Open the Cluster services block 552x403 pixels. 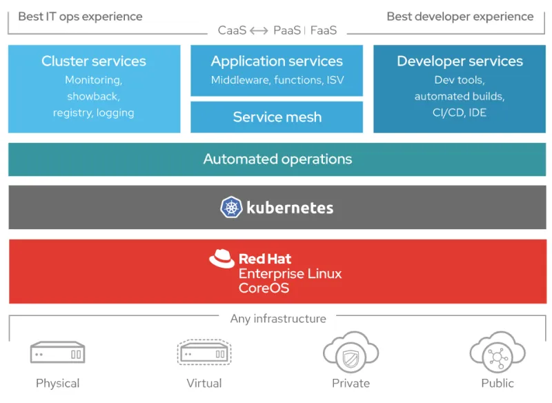tap(95, 89)
